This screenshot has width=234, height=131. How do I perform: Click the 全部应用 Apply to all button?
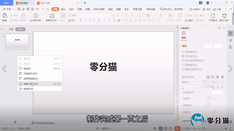point(186,121)
